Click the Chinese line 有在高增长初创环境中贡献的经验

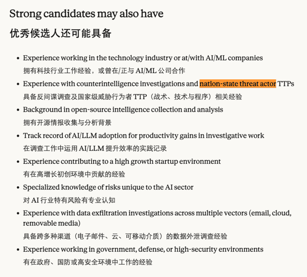(x=74, y=175)
